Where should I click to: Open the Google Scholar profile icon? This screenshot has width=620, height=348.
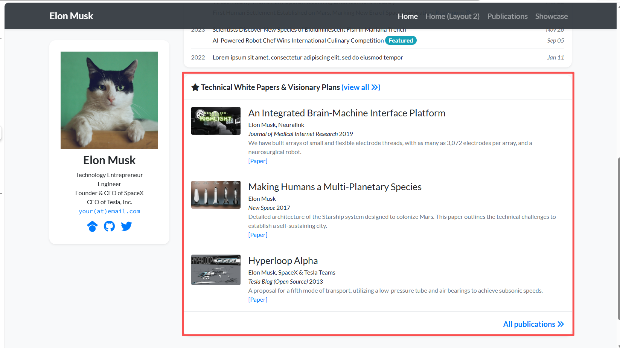(92, 226)
